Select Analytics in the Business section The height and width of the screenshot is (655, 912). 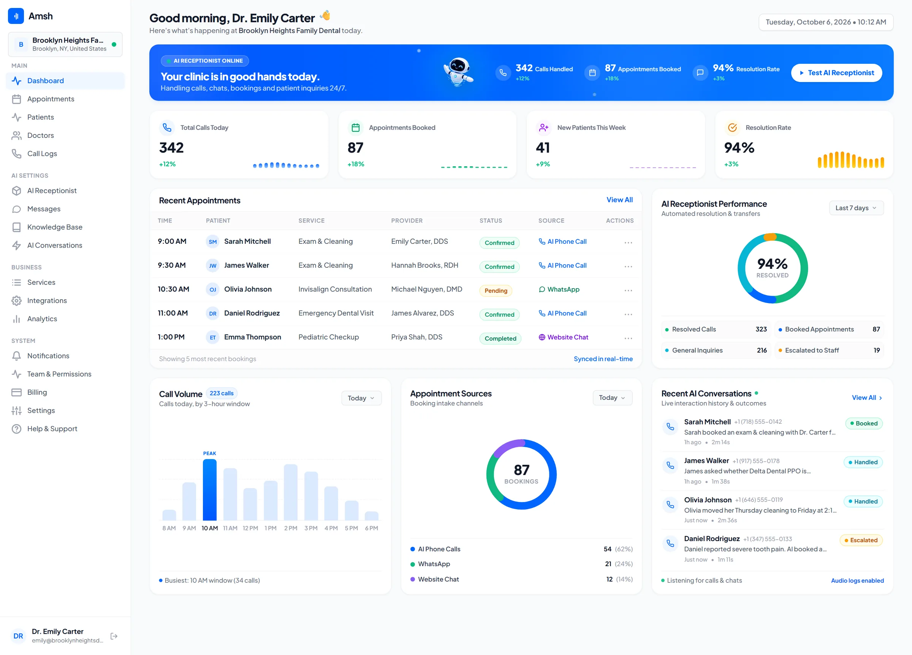click(65, 319)
